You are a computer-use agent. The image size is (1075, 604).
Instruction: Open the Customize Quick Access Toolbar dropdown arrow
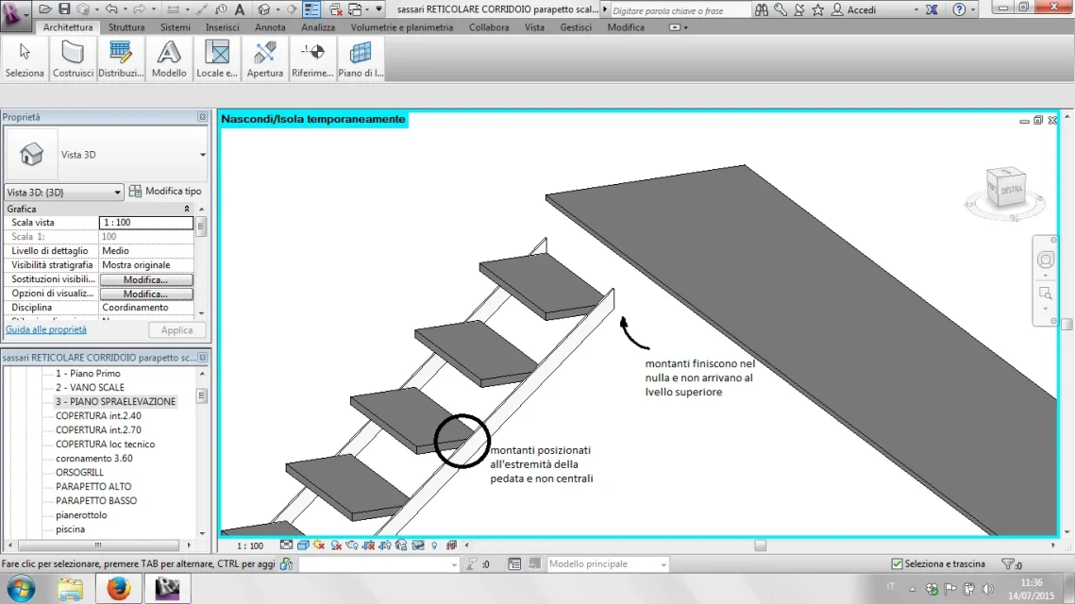click(378, 8)
